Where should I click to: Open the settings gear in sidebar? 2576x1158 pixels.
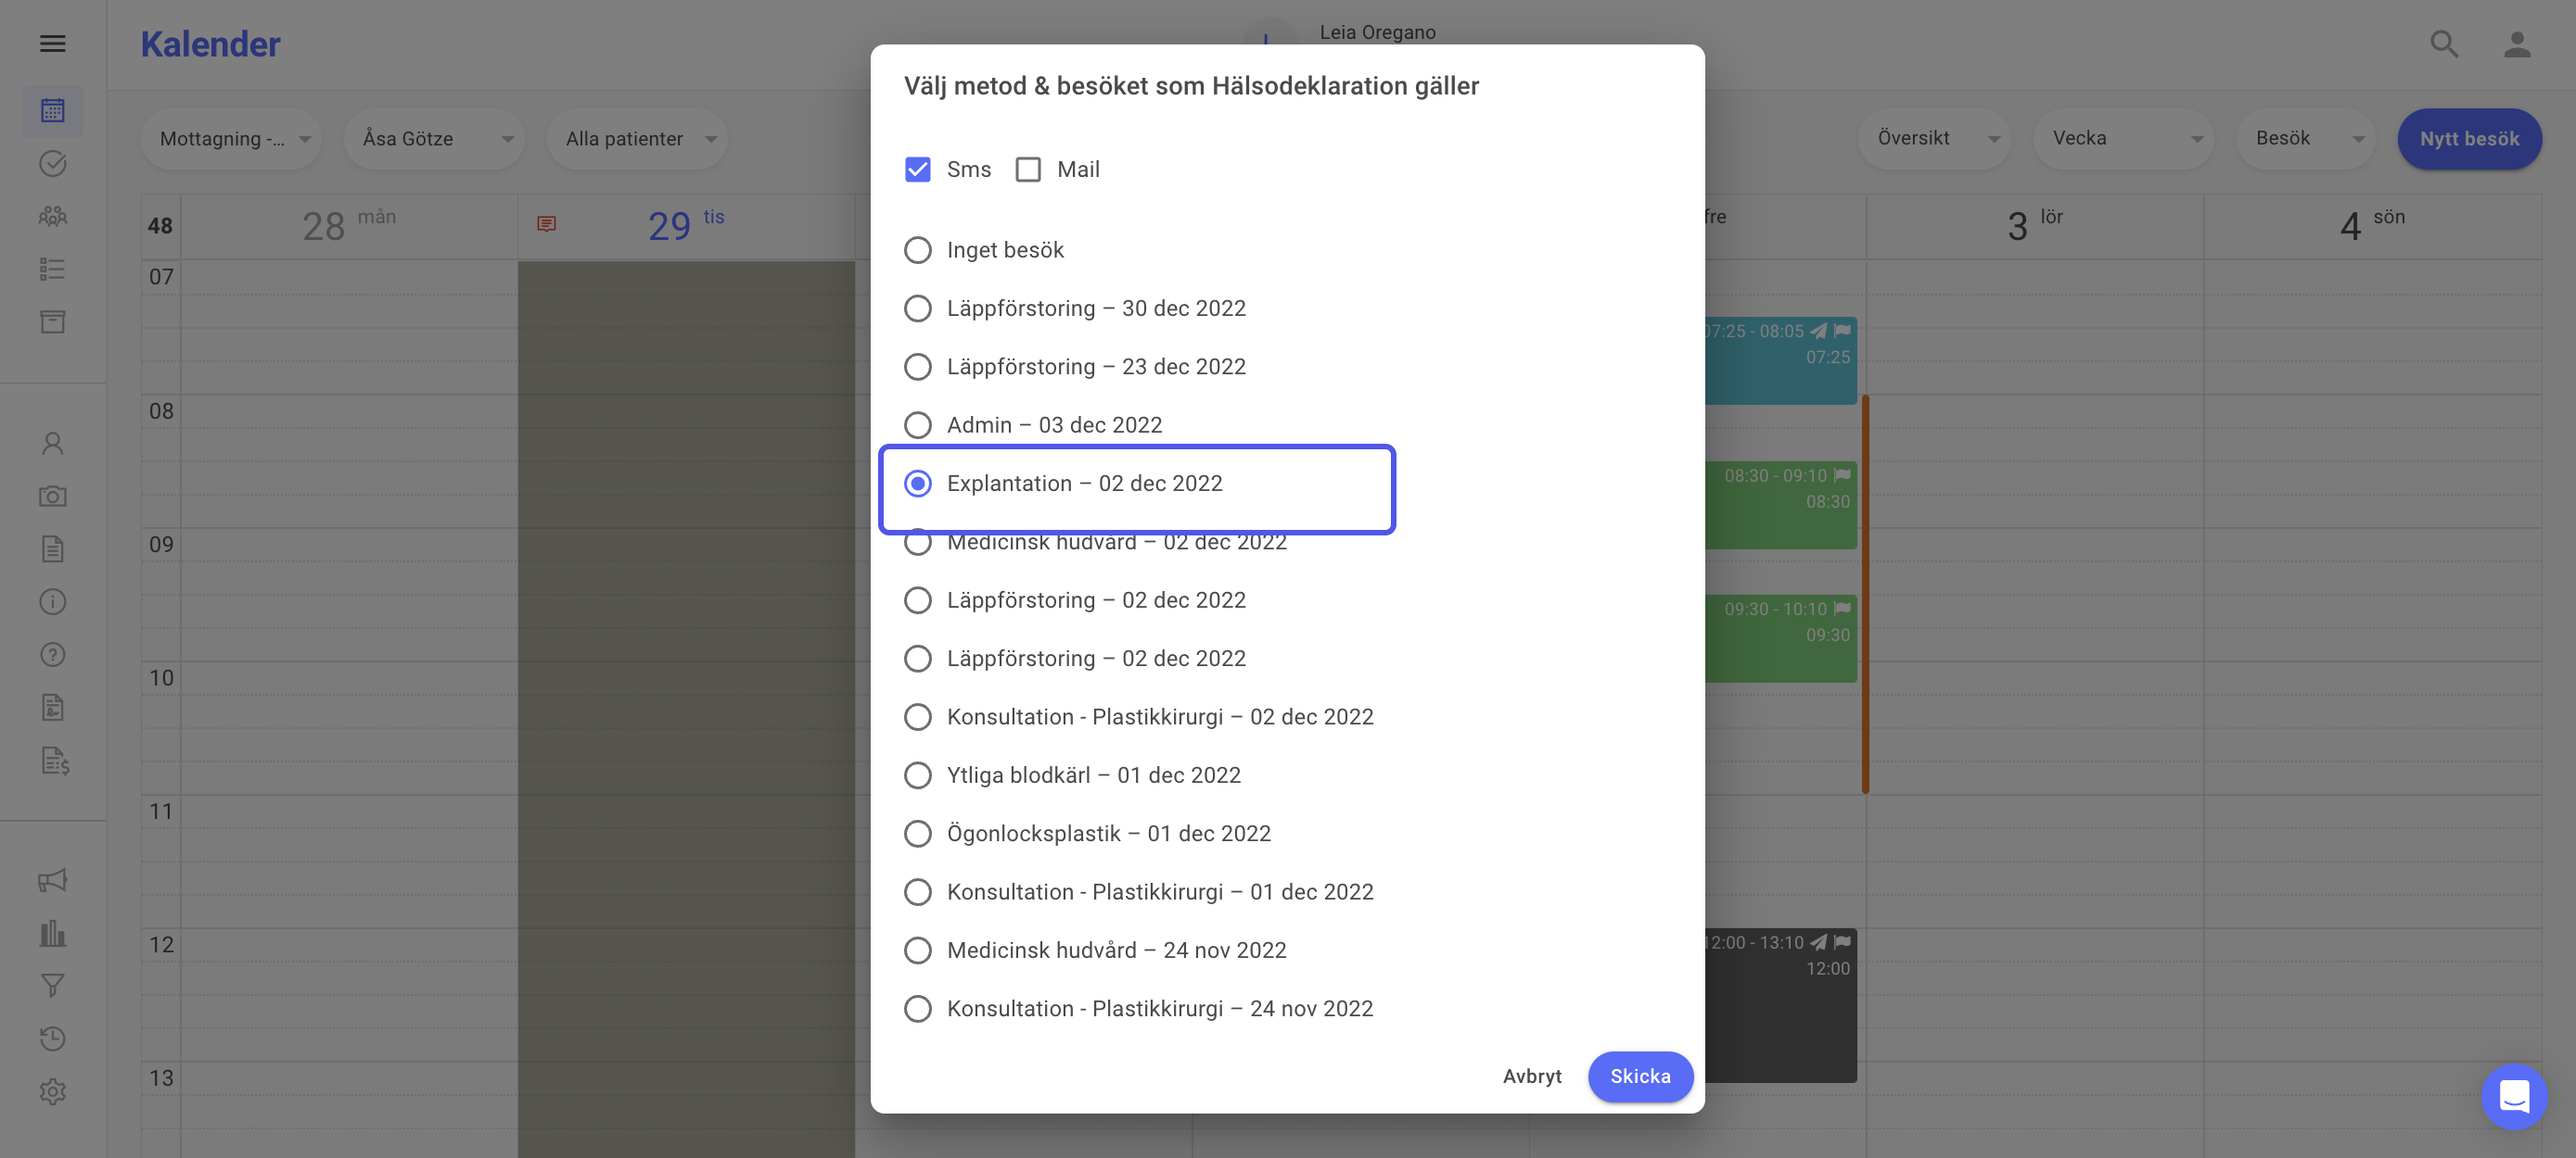pyautogui.click(x=52, y=1091)
